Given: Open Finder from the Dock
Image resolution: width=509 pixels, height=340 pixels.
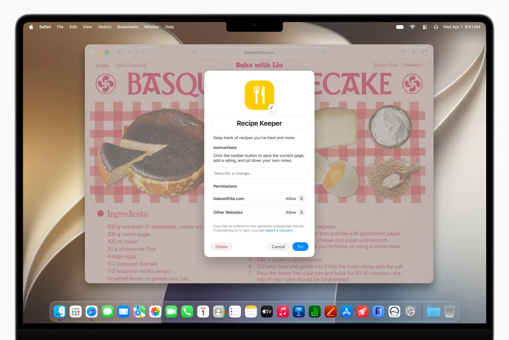Looking at the screenshot, I should (x=60, y=311).
